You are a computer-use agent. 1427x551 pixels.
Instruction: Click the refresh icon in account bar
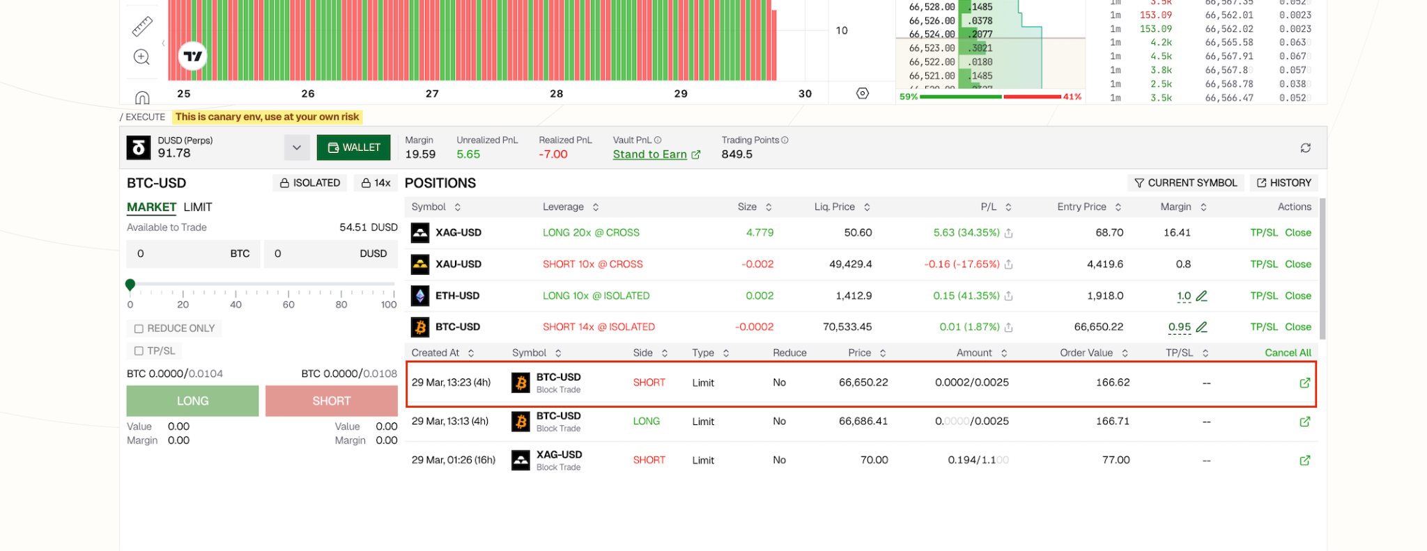(x=1305, y=147)
